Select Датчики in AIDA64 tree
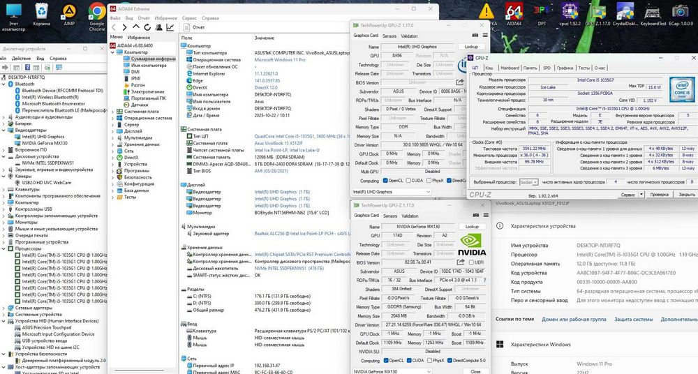This screenshot has width=698, height=374. point(140,105)
